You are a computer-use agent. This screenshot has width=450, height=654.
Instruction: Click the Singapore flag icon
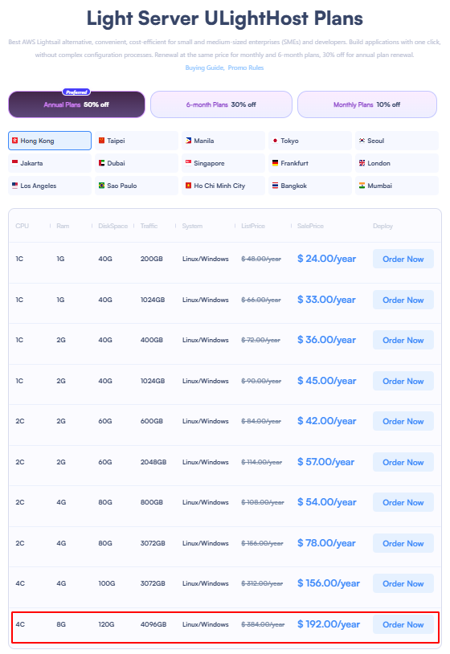point(189,163)
